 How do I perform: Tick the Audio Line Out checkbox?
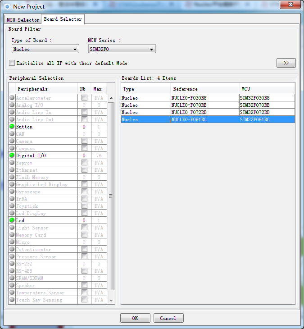pos(84,119)
